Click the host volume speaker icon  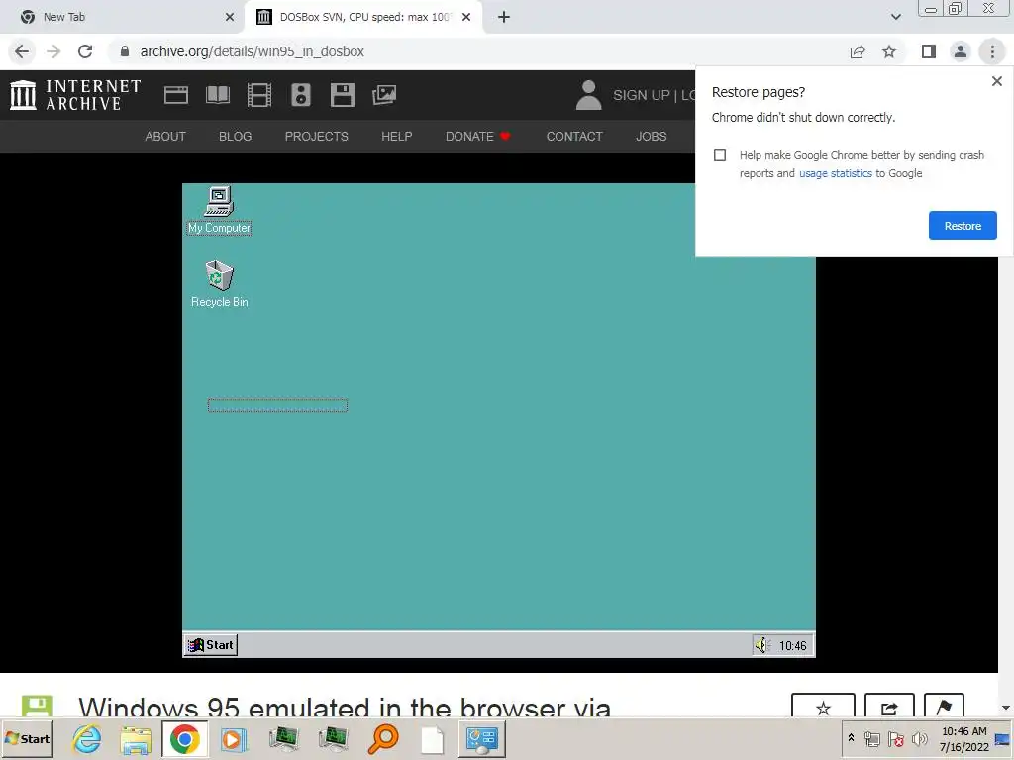pos(919,738)
